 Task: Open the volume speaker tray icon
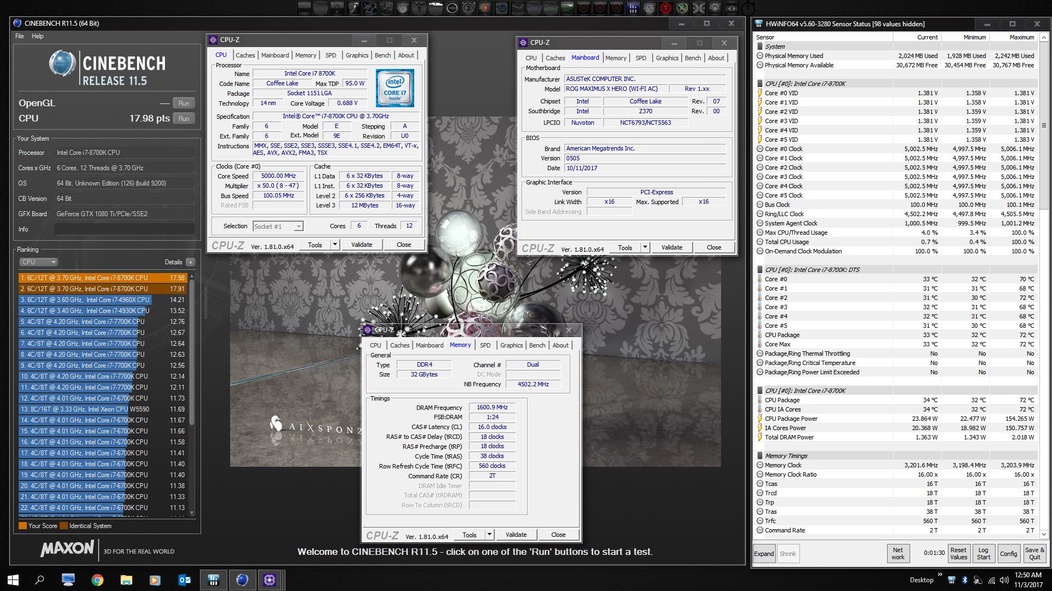[1004, 580]
